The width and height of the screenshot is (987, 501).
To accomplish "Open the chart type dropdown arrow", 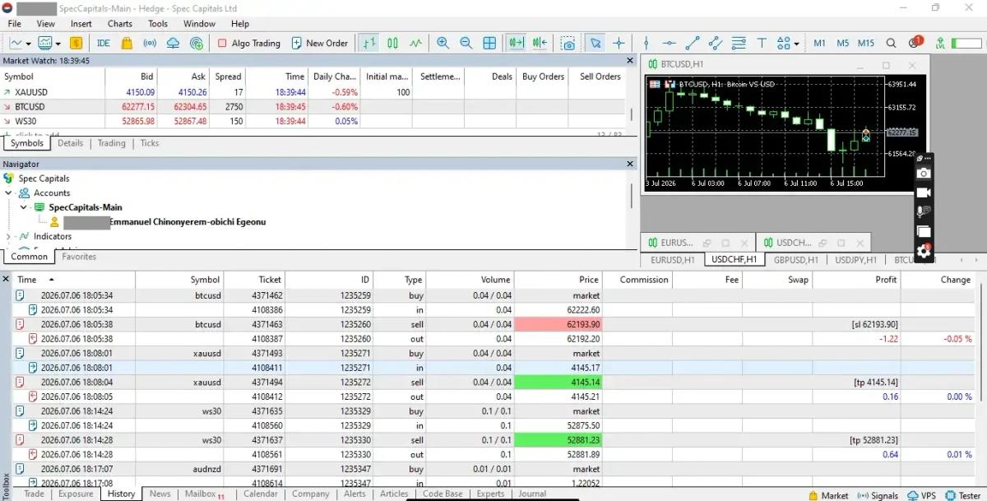I will (28, 43).
